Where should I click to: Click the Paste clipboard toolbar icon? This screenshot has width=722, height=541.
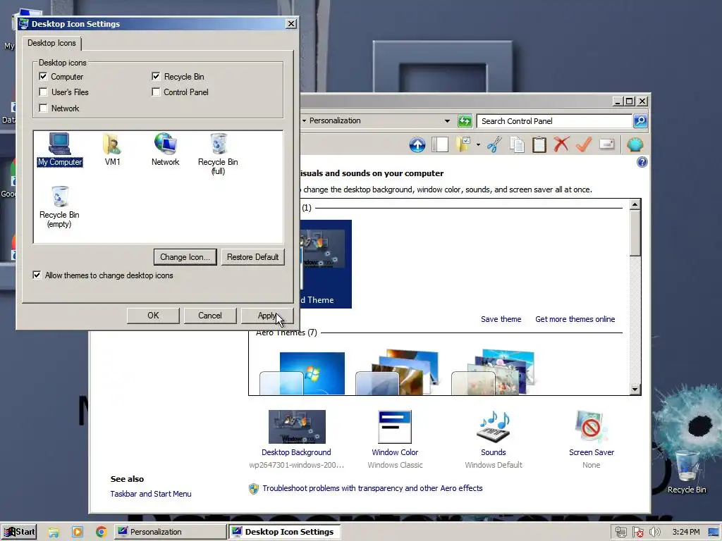(539, 145)
